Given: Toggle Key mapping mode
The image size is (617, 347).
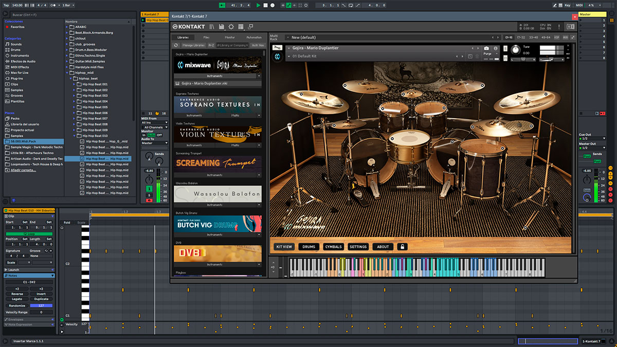Looking at the screenshot, I should pos(568,5).
